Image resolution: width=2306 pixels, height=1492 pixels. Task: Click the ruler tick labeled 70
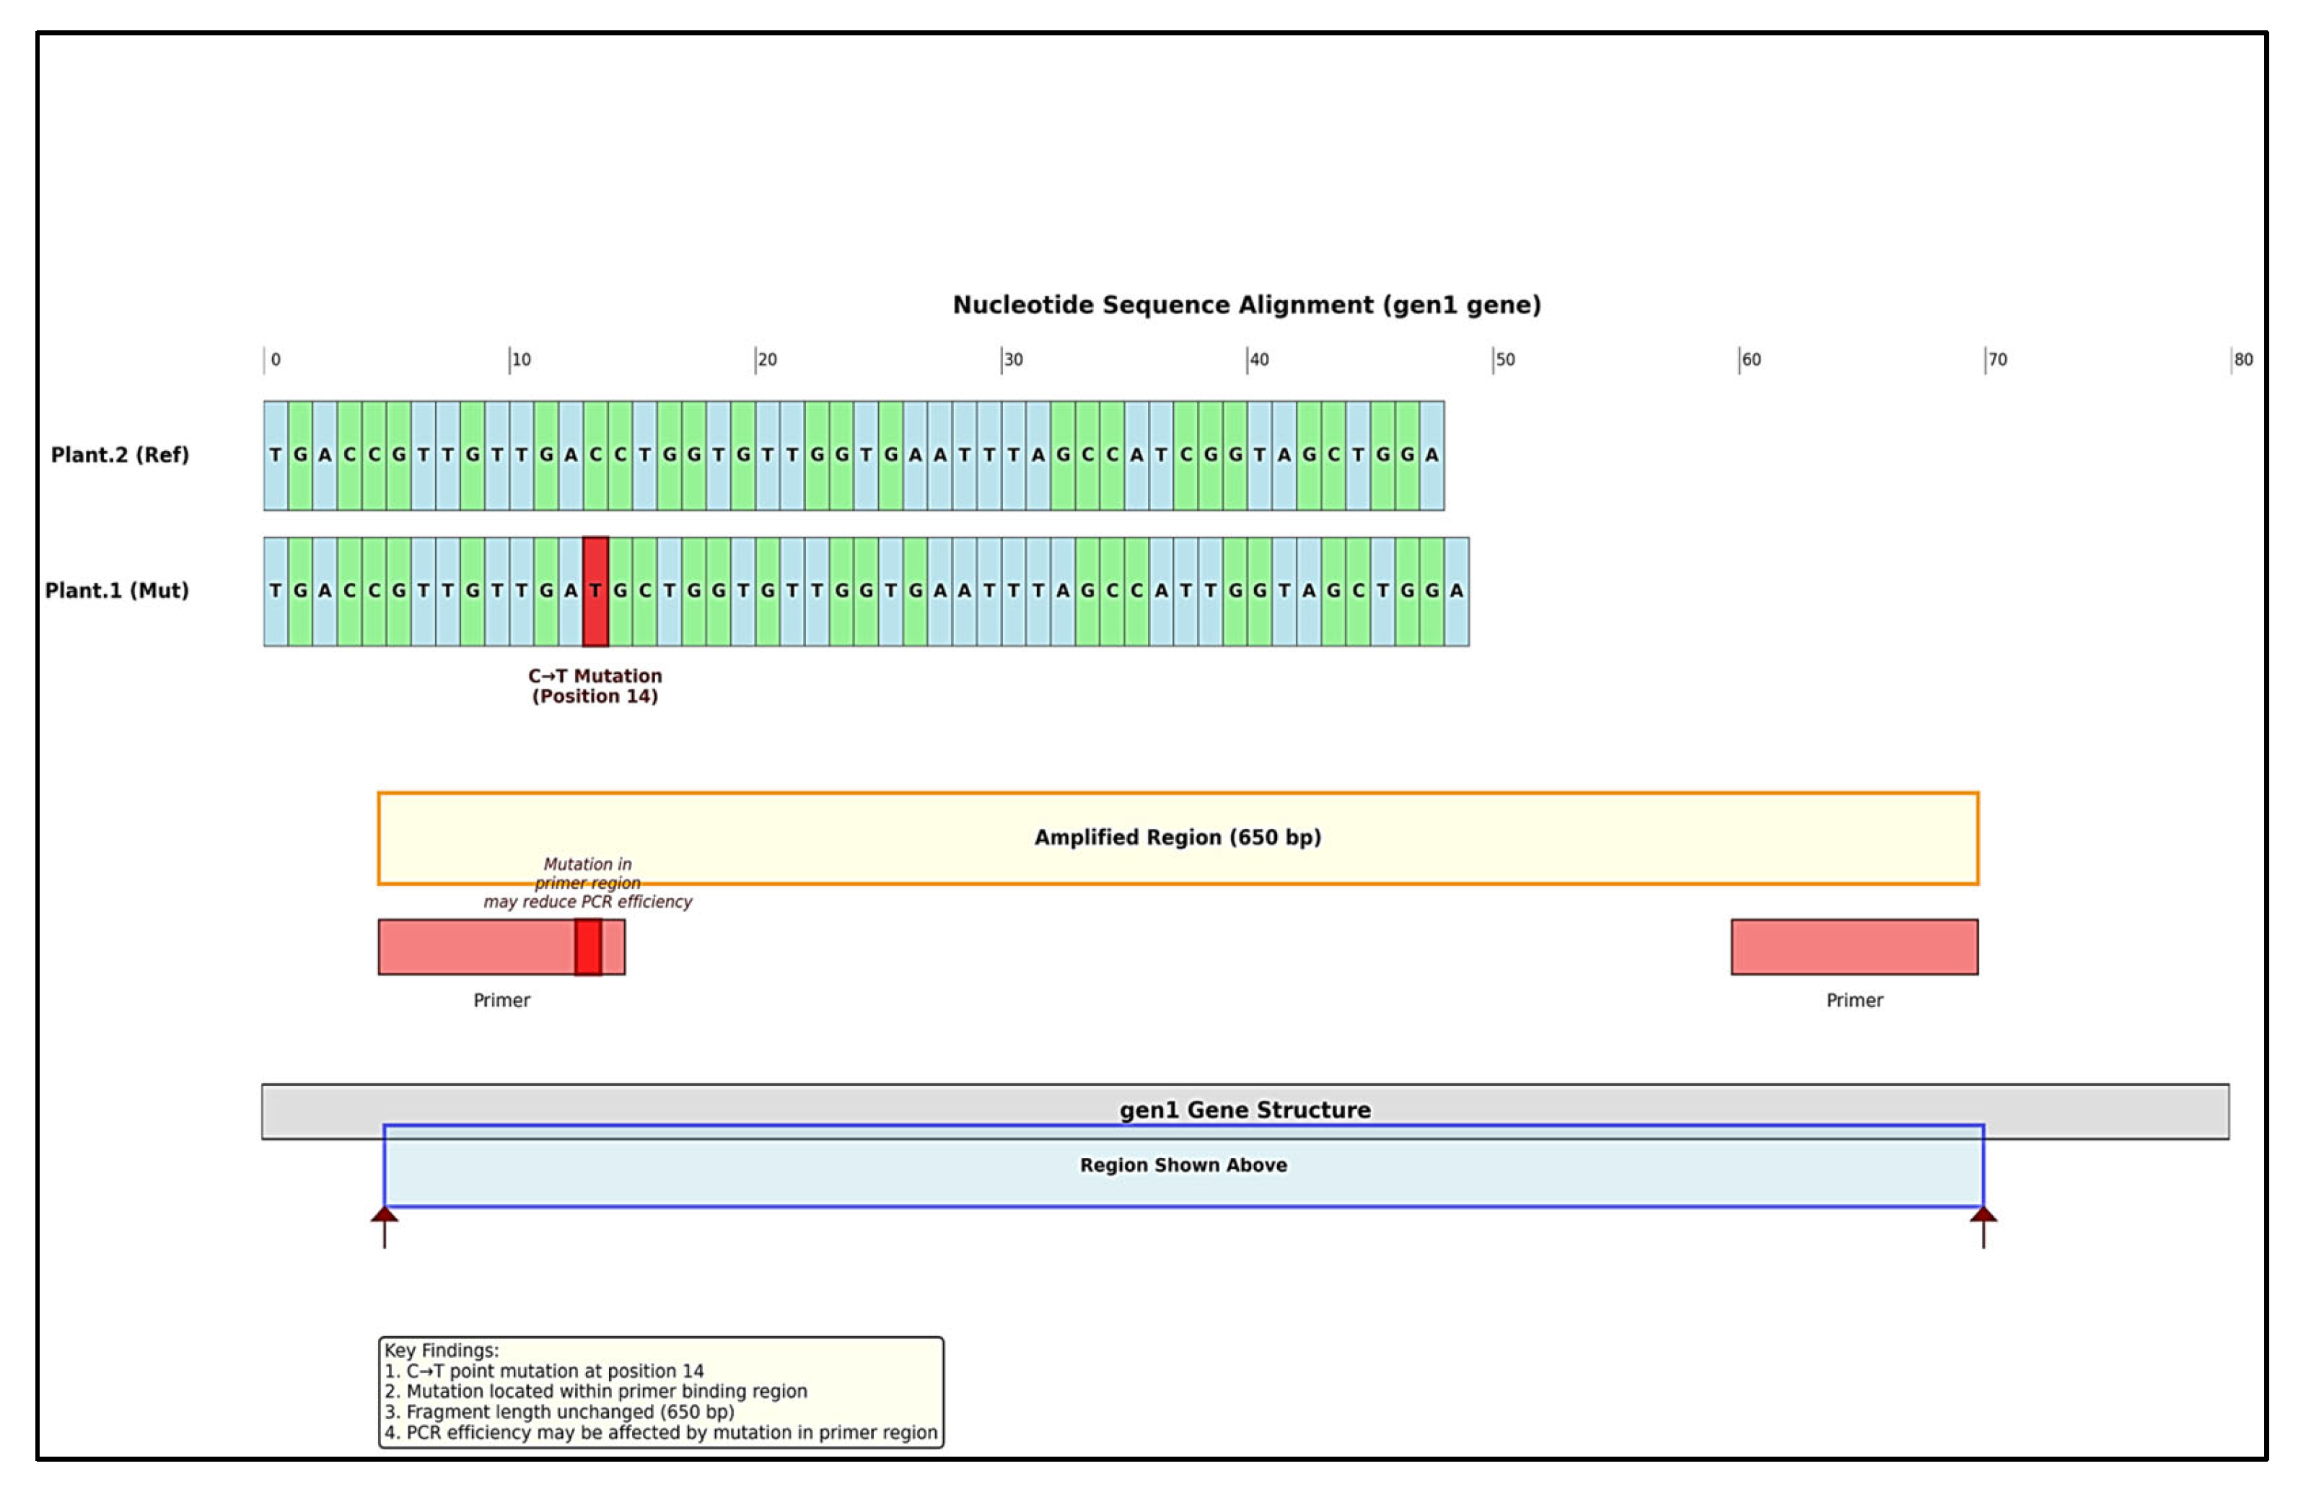(1995, 359)
